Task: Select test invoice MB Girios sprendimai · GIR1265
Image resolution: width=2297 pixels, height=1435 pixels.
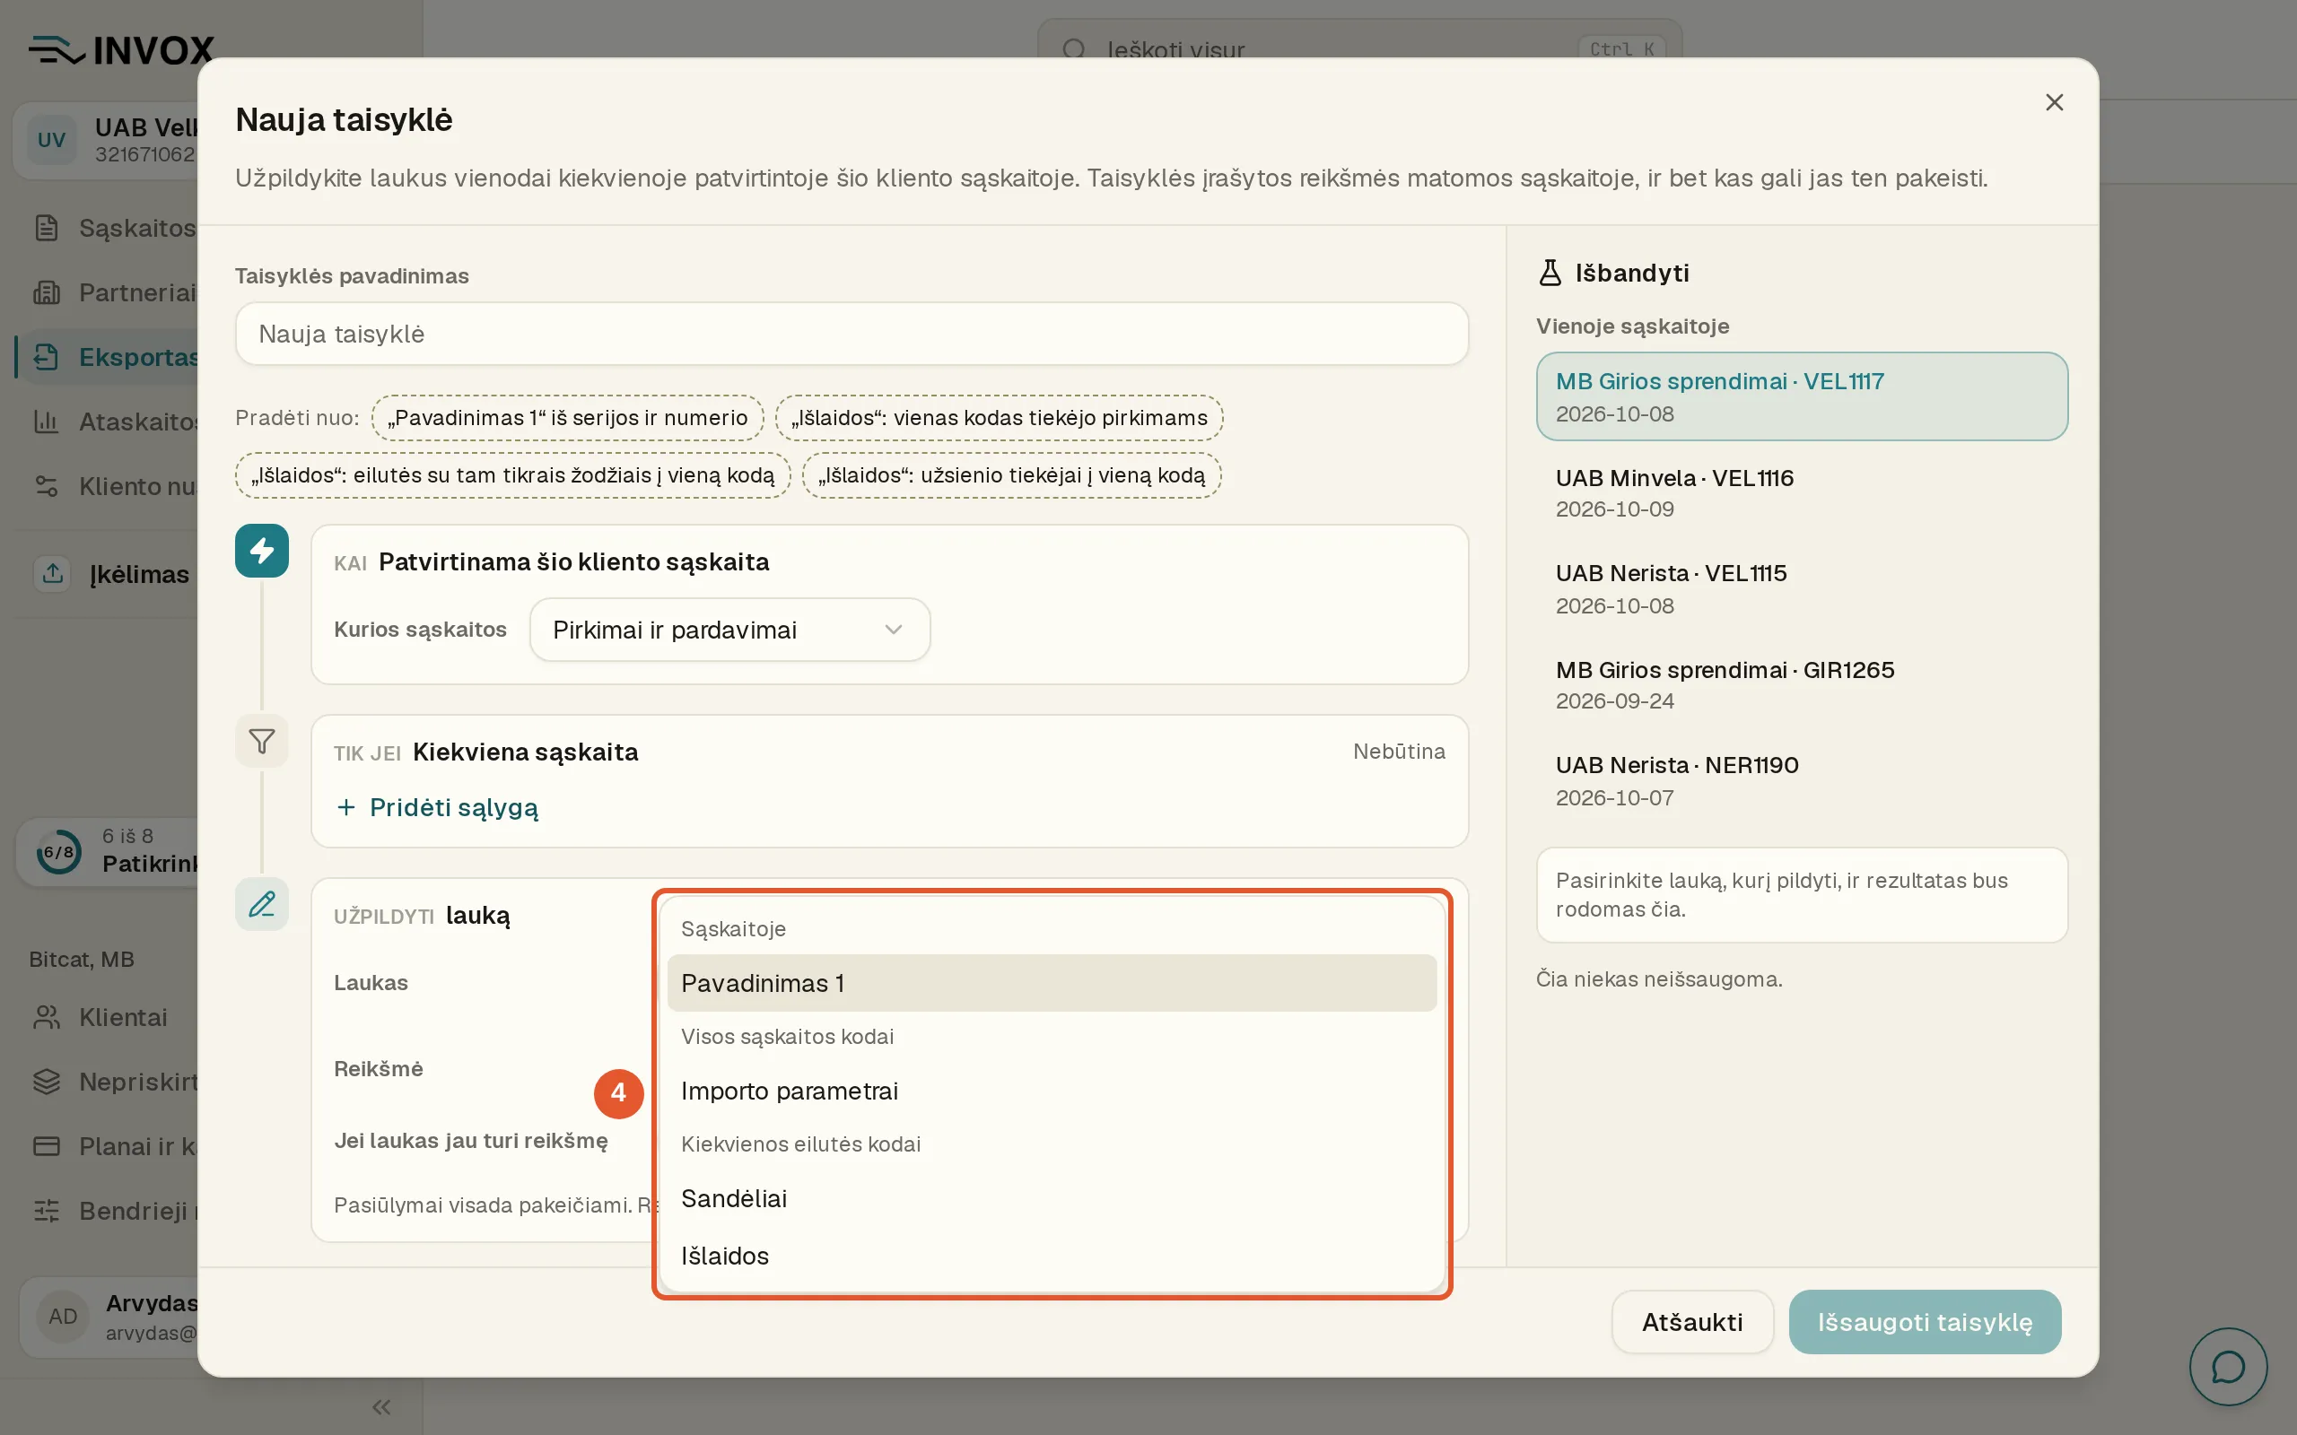Action: 1802,684
